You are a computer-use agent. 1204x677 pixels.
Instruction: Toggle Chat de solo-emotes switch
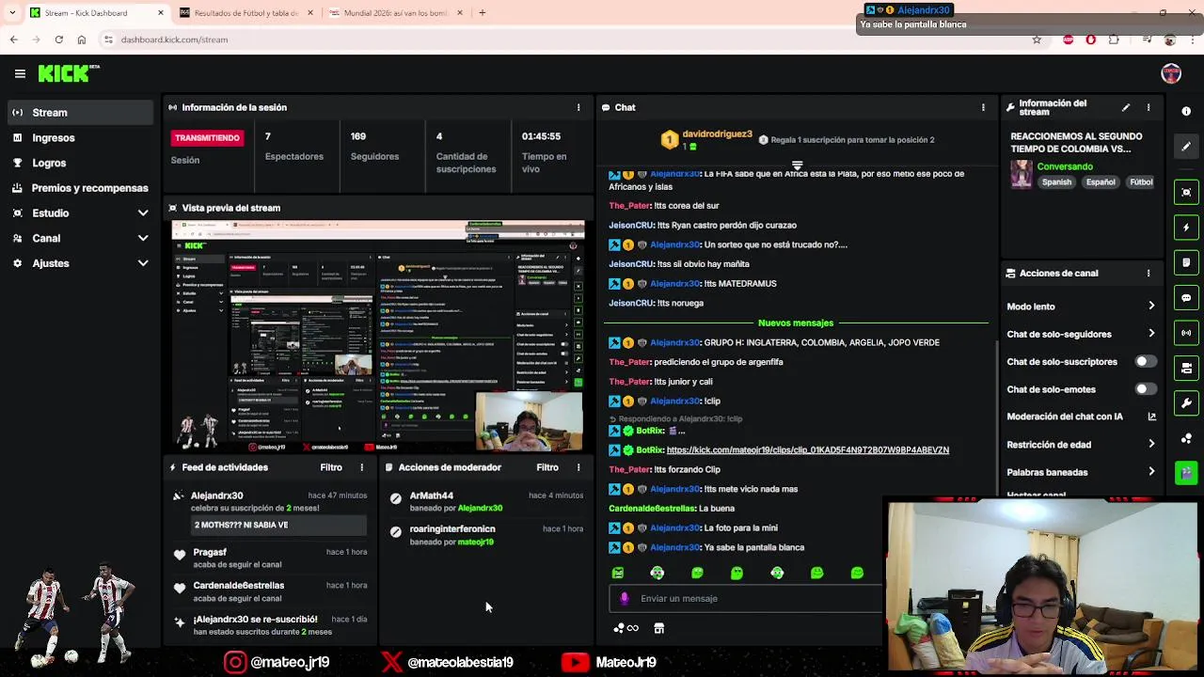(x=1145, y=389)
